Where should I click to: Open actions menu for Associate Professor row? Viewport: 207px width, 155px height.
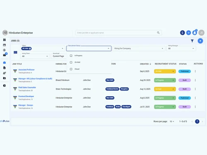pos(195,71)
